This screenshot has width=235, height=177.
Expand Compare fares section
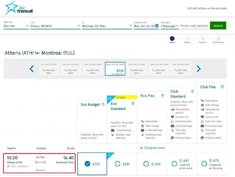152,148
